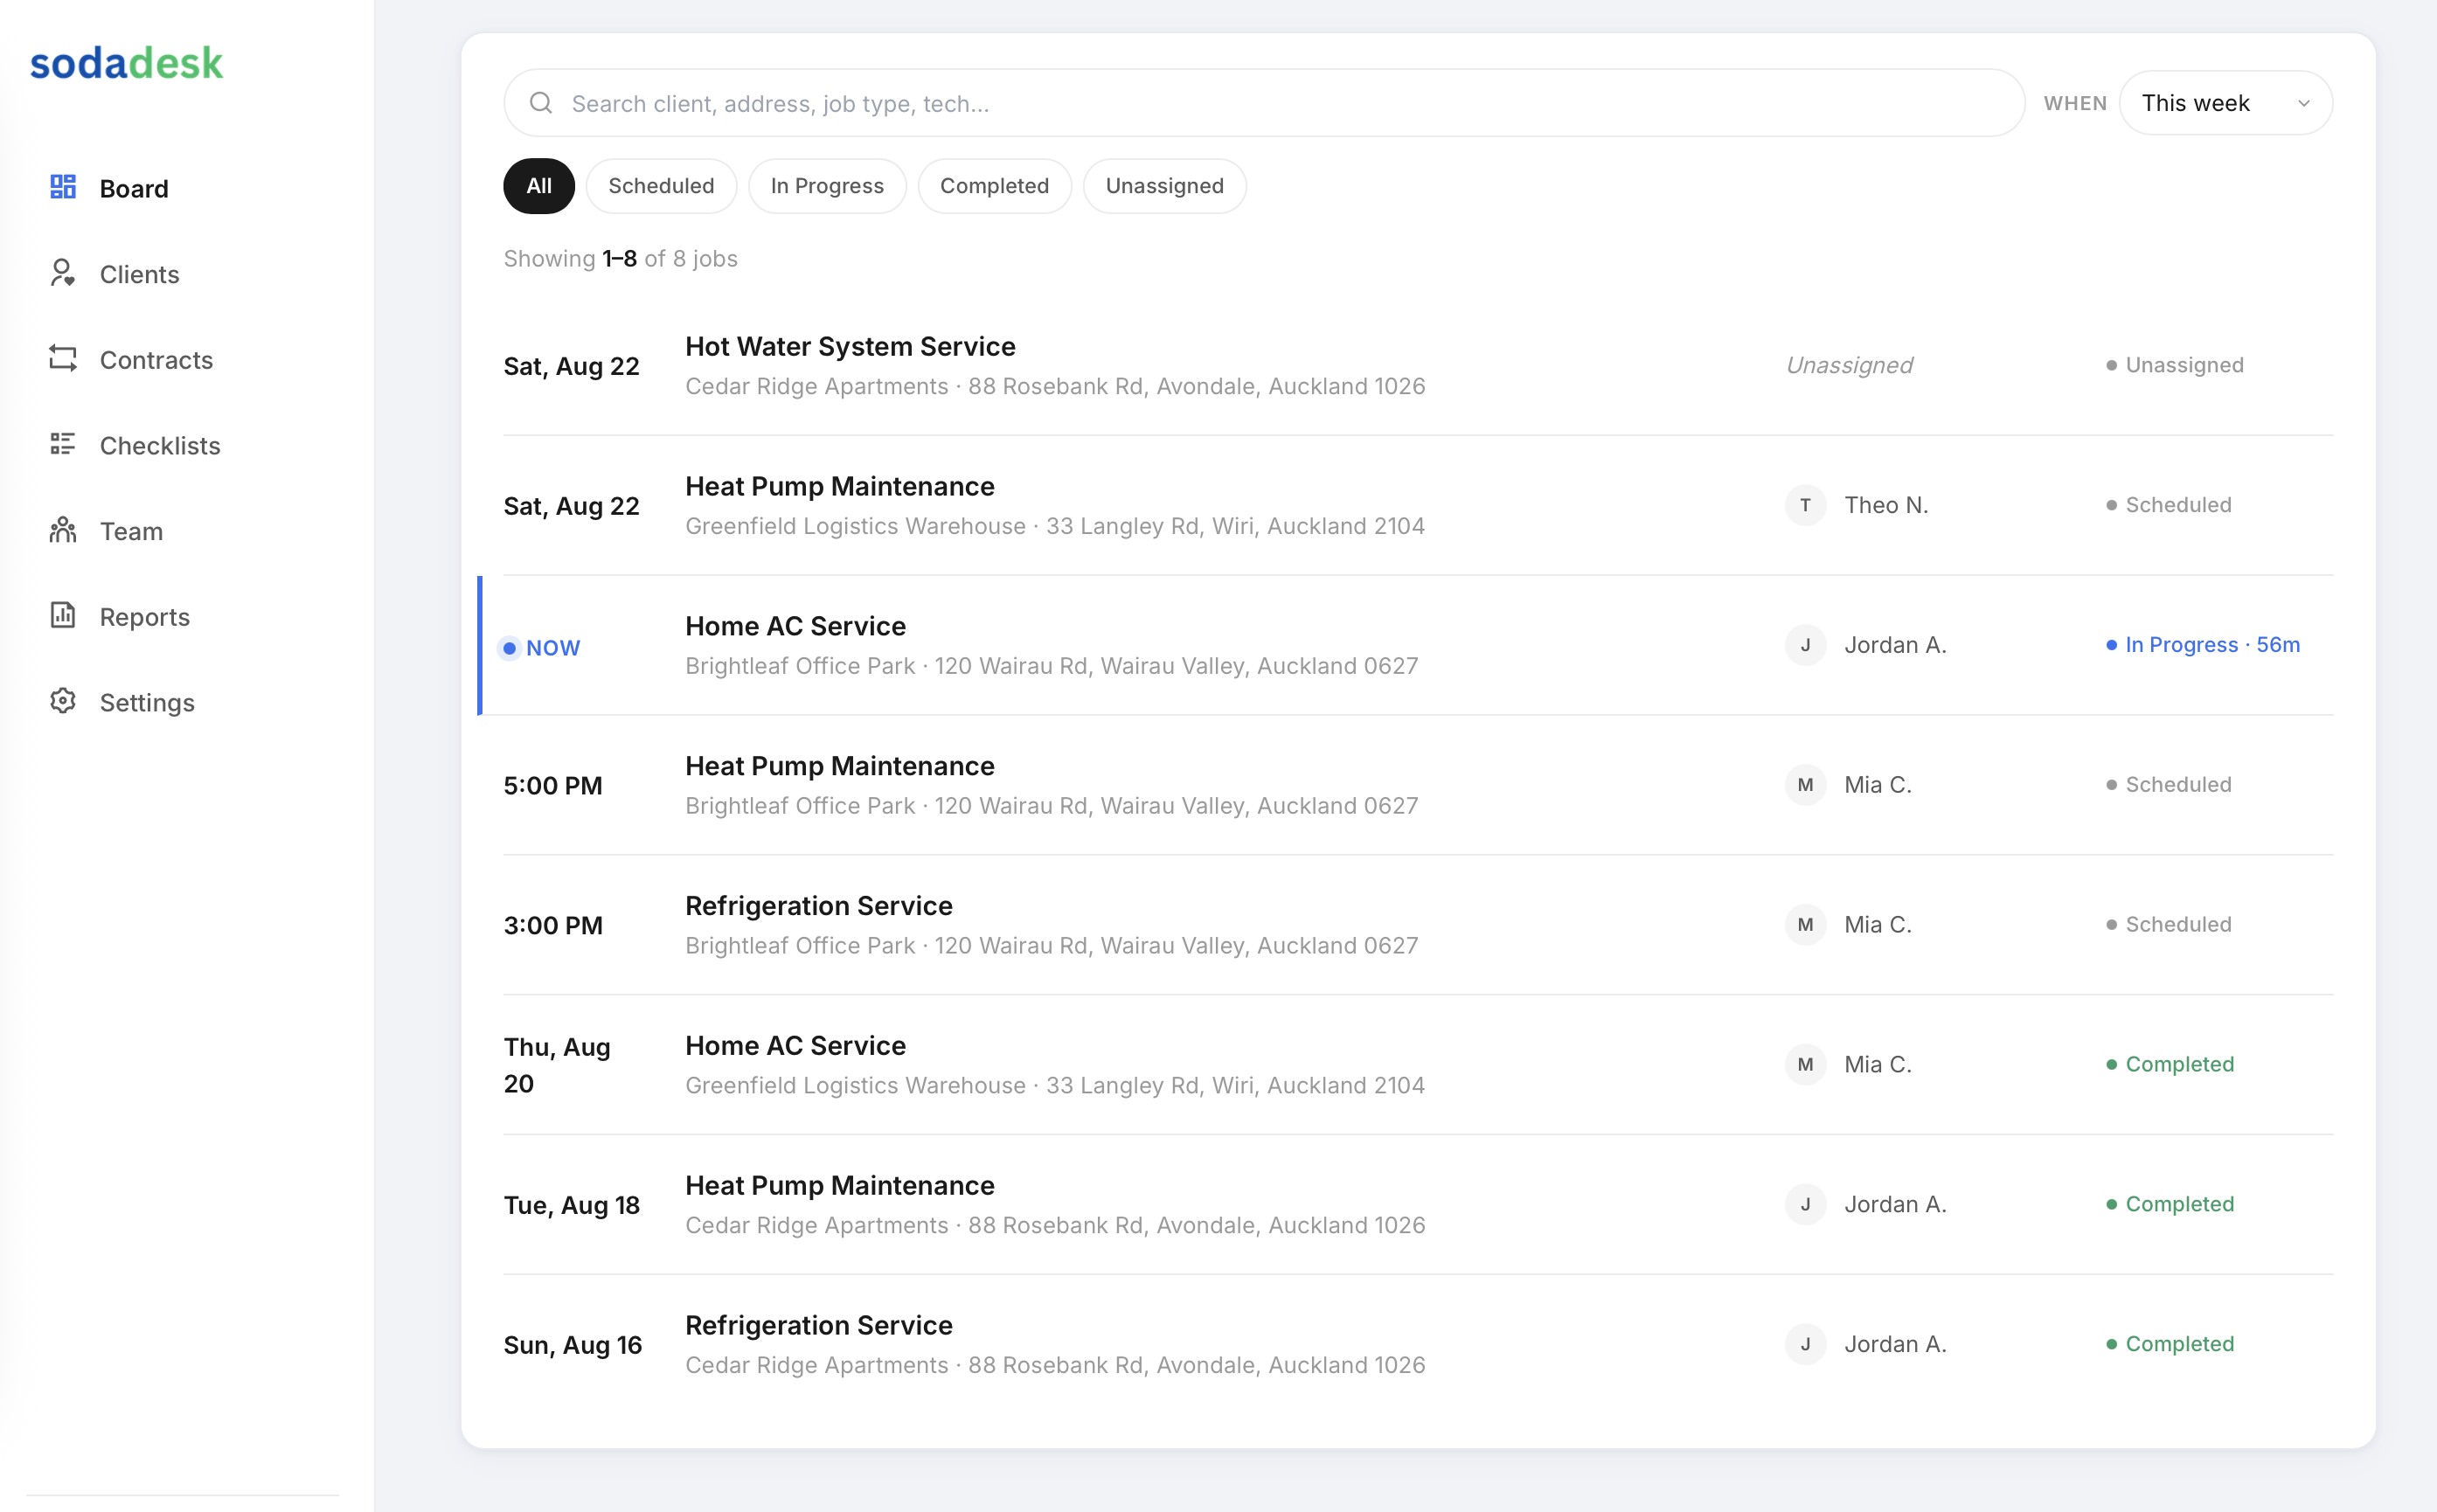Image resolution: width=2437 pixels, height=1512 pixels.
Task: Filter by Completed jobs
Action: (994, 186)
